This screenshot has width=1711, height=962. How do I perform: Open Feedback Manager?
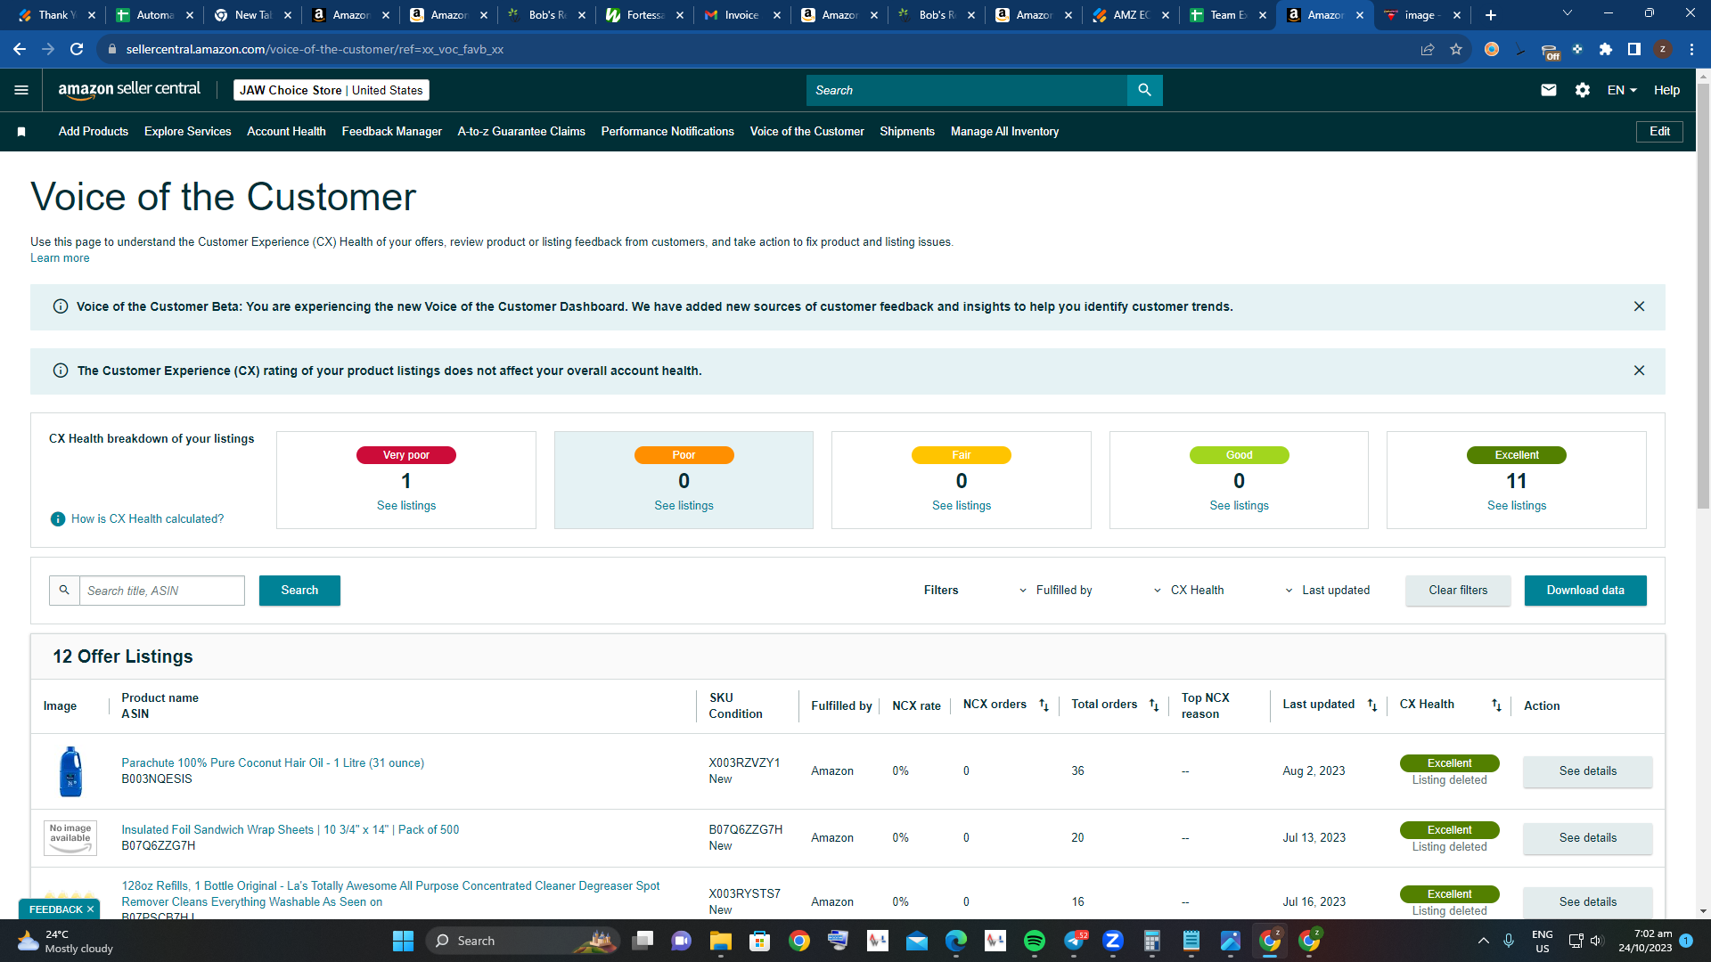pos(392,132)
